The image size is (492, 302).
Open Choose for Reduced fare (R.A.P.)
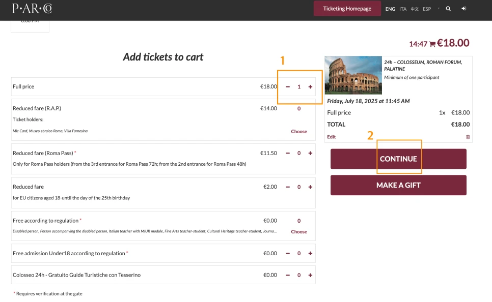299,132
